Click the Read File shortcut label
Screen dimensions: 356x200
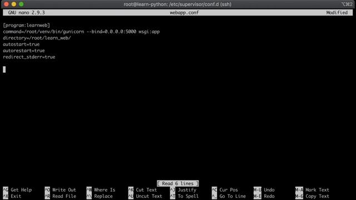click(64, 196)
